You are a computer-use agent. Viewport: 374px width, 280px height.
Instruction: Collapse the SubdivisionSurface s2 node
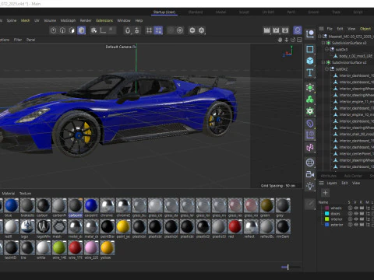point(323,62)
